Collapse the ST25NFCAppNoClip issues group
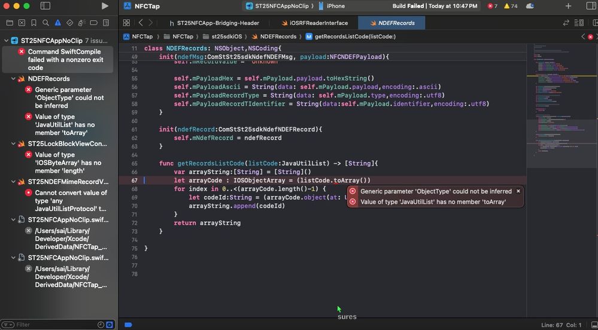Screen dimensions: 598x330 tap(6, 41)
